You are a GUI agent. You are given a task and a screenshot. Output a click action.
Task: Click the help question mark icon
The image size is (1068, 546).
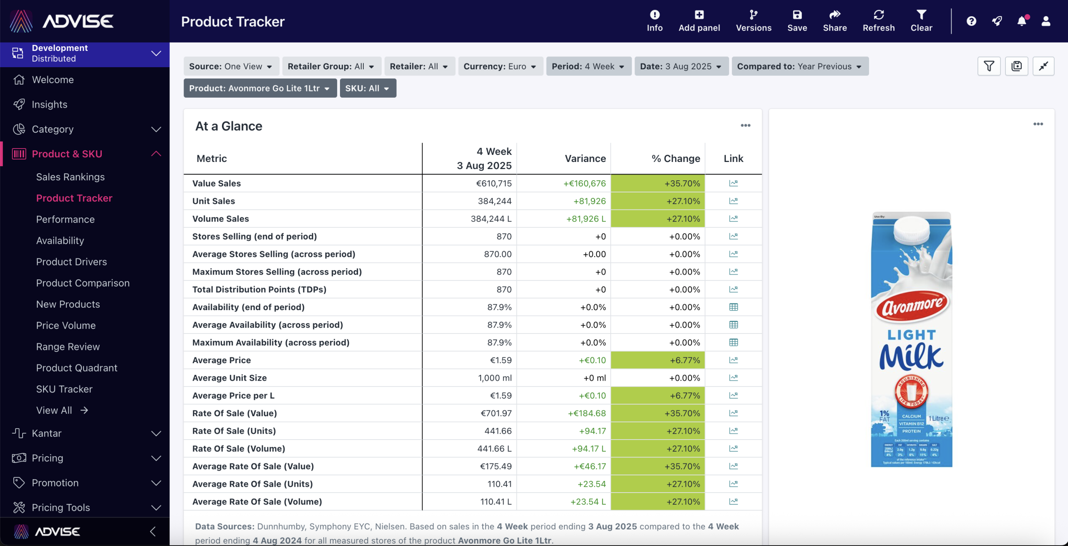point(971,21)
